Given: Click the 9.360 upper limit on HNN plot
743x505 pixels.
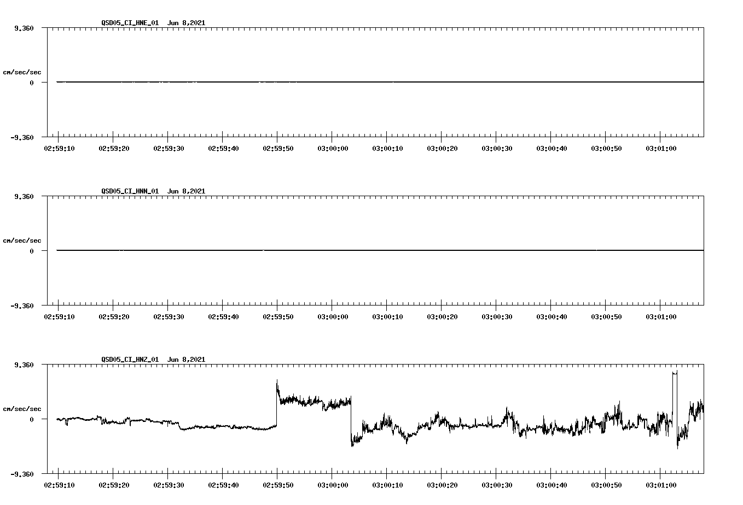Looking at the screenshot, I should point(24,196).
